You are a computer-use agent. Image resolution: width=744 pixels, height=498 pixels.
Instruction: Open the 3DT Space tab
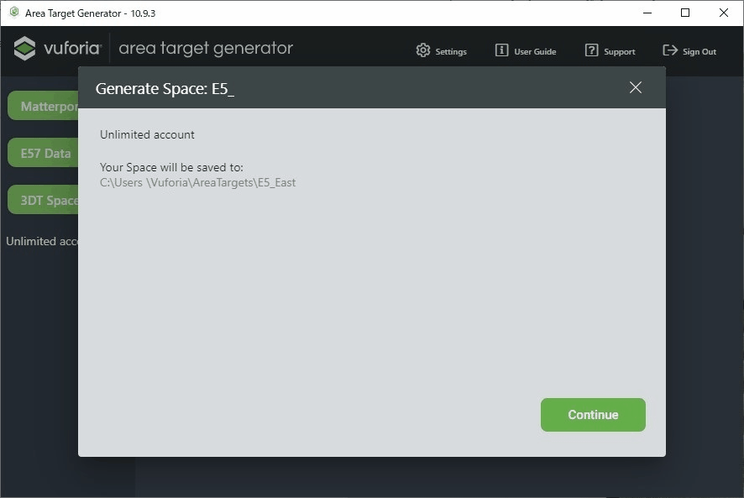point(44,201)
